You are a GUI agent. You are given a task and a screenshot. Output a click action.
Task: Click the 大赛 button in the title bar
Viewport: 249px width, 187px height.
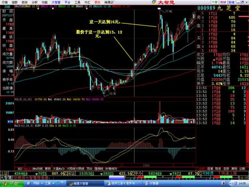coord(215,2)
